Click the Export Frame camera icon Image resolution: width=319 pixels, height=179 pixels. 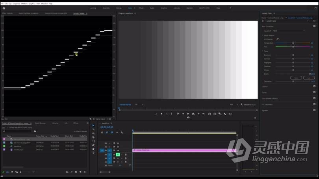tap(188, 118)
